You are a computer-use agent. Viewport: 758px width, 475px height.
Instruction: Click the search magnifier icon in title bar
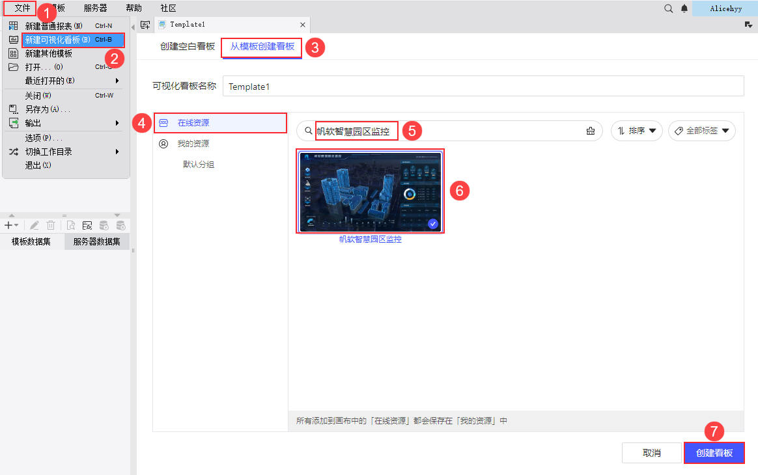pyautogui.click(x=669, y=8)
